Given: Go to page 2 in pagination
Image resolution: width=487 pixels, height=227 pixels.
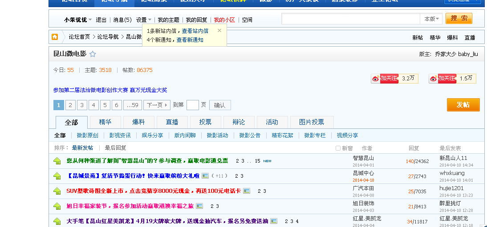Looking at the screenshot, I should (70, 105).
